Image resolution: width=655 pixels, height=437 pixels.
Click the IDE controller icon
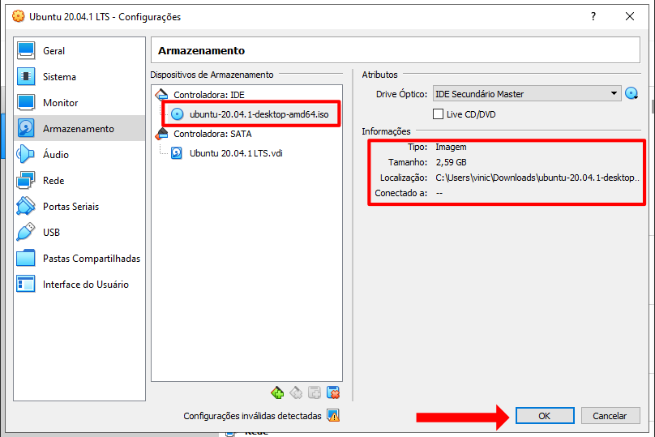(161, 95)
